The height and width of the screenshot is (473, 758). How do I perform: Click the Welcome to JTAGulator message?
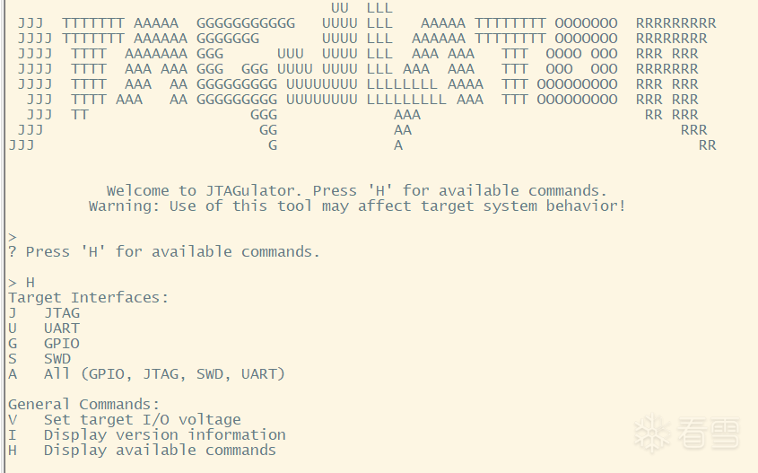(x=356, y=190)
